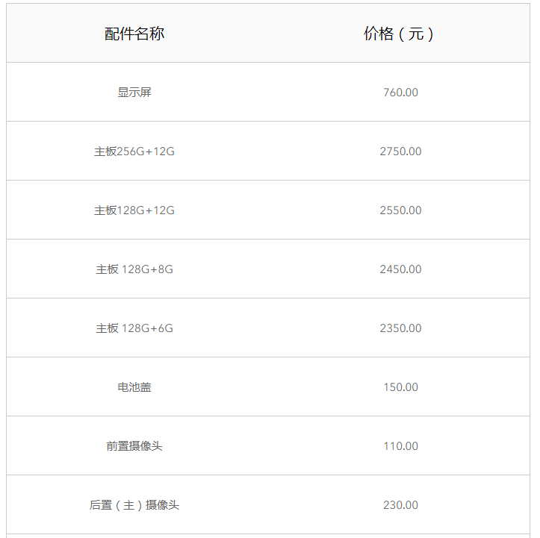The width and height of the screenshot is (540, 538).
Task: Select the 主板128G+12G part name
Action: tap(134, 210)
